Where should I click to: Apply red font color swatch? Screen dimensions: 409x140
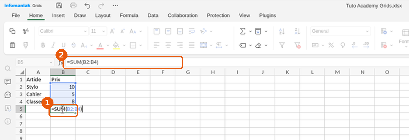[100, 45]
